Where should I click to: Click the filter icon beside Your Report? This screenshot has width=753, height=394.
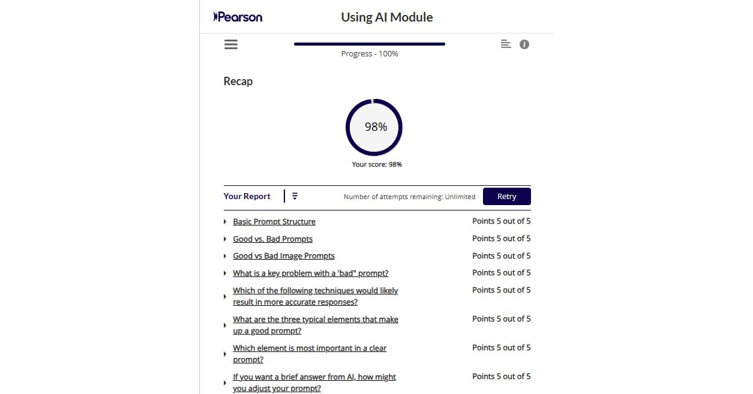tap(295, 196)
